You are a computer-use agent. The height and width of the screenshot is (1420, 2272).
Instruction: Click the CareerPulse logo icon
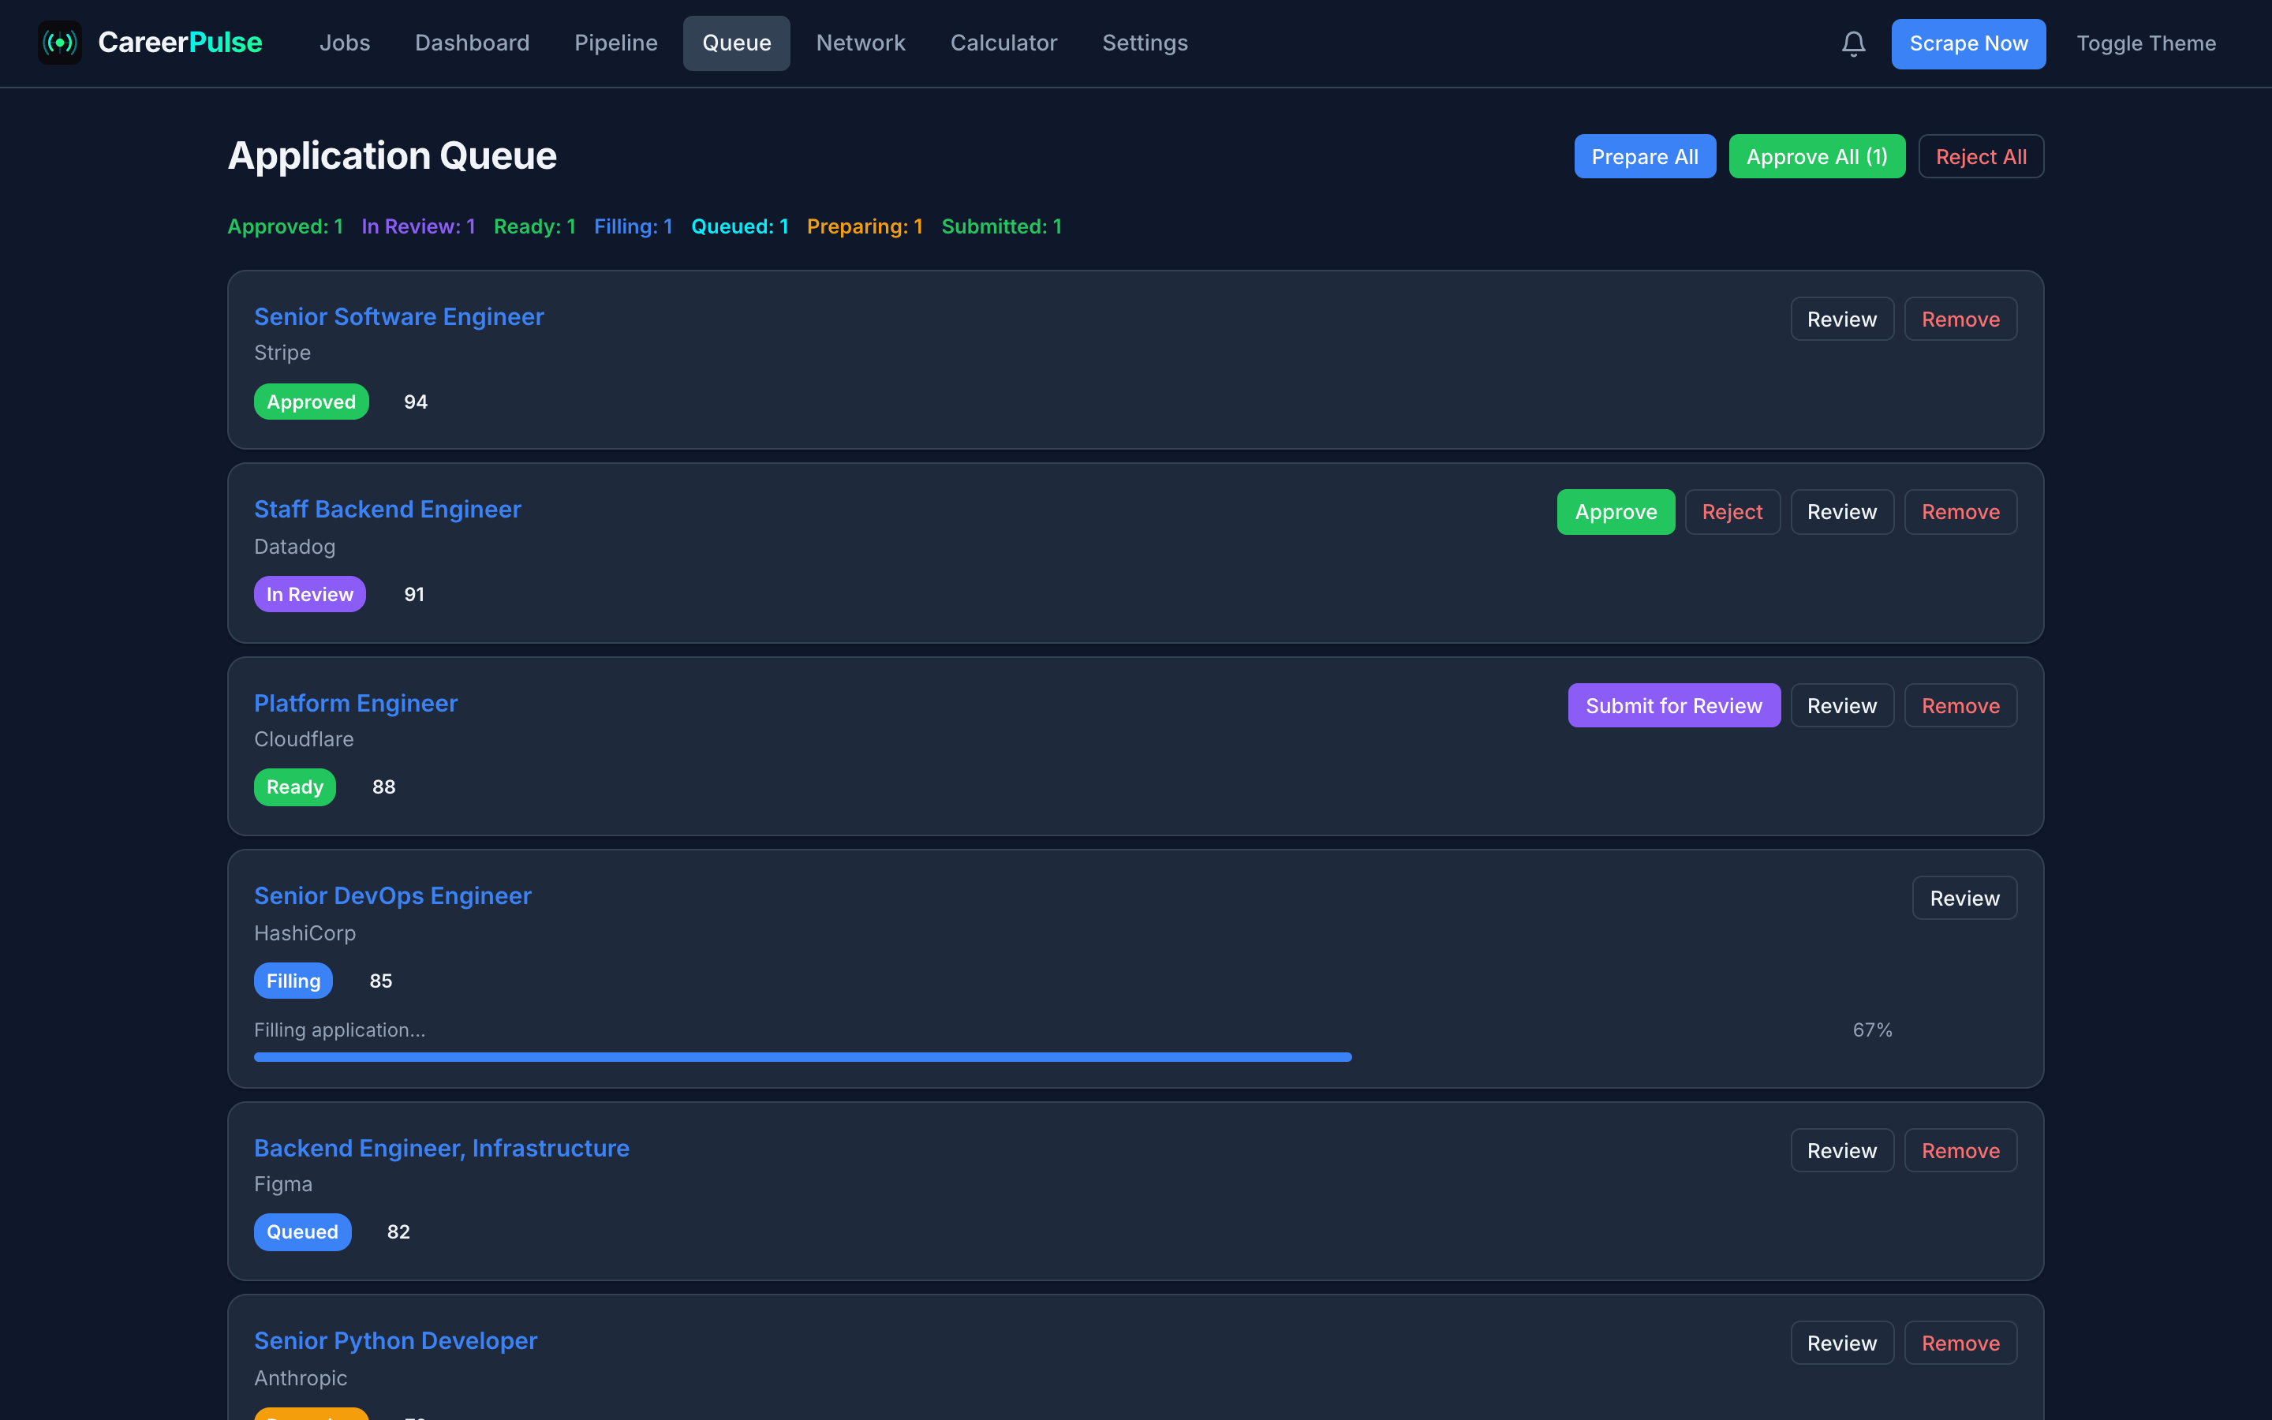tap(59, 43)
